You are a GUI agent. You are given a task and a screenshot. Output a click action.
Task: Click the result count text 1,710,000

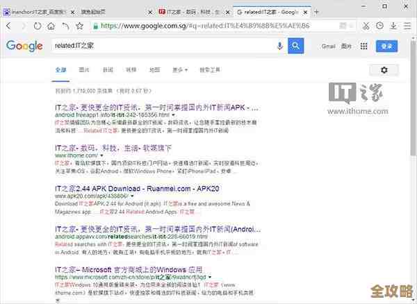pyautogui.click(x=103, y=91)
